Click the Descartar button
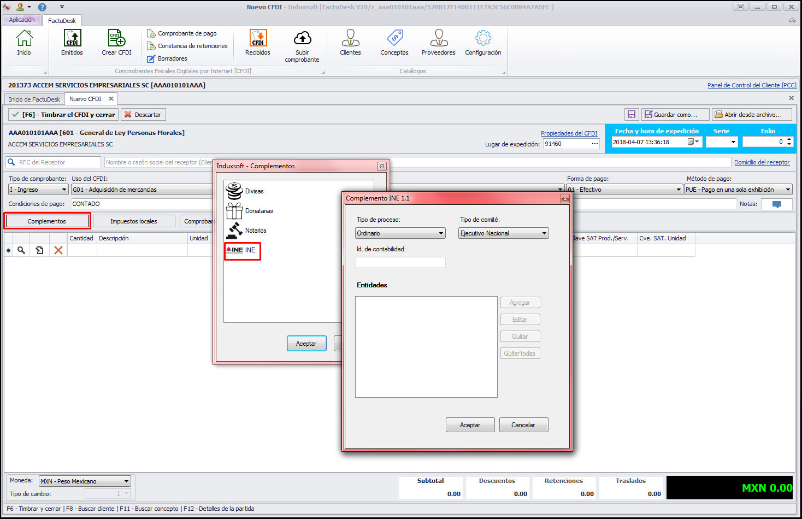 [143, 115]
